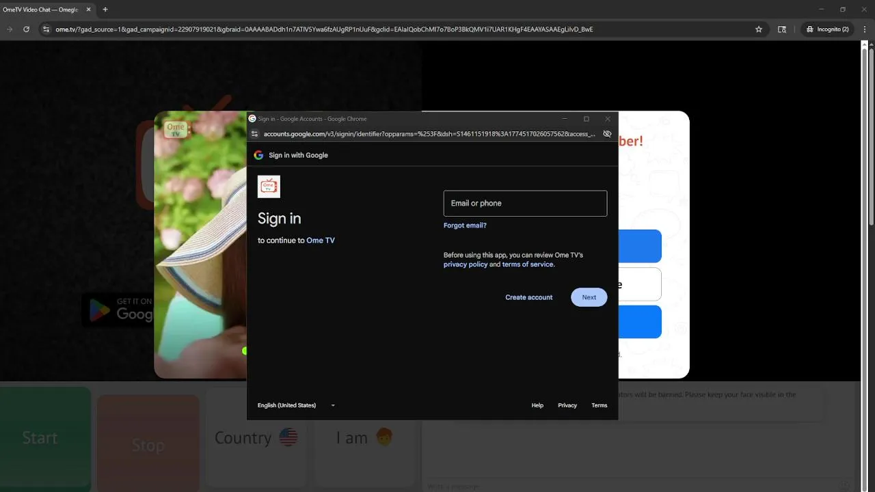
Task: Click the Ome TV app logo in popup
Action: click(269, 187)
